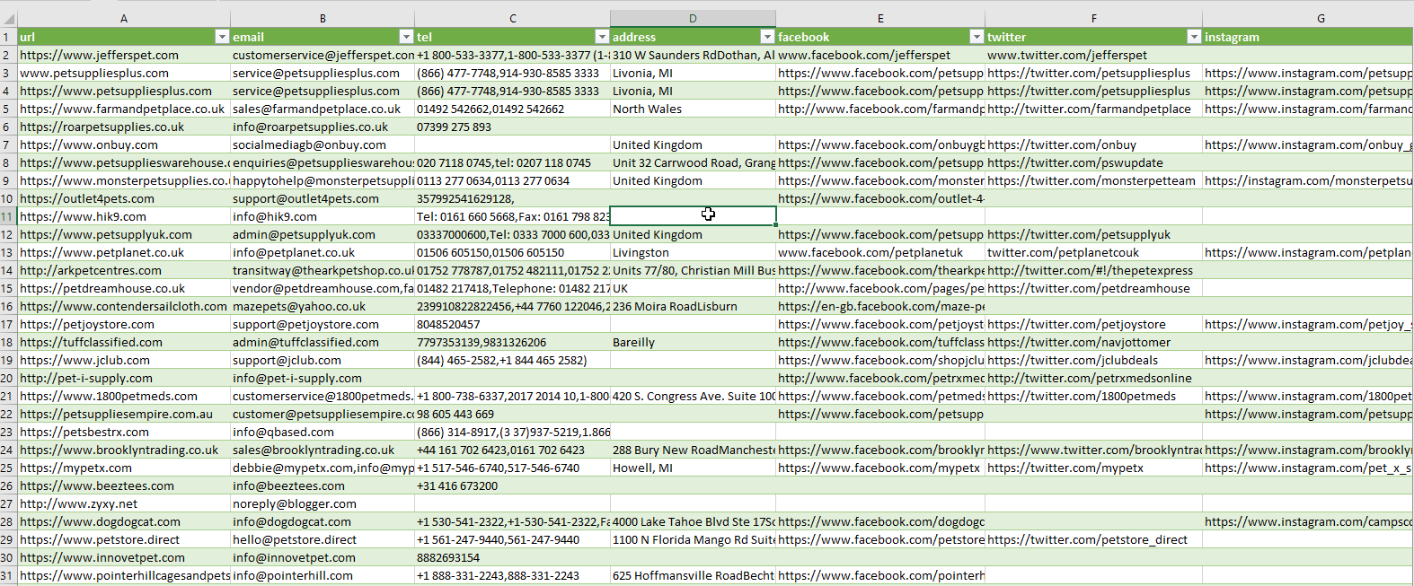
Task: Click the Bareilly address cell
Action: coord(693,342)
